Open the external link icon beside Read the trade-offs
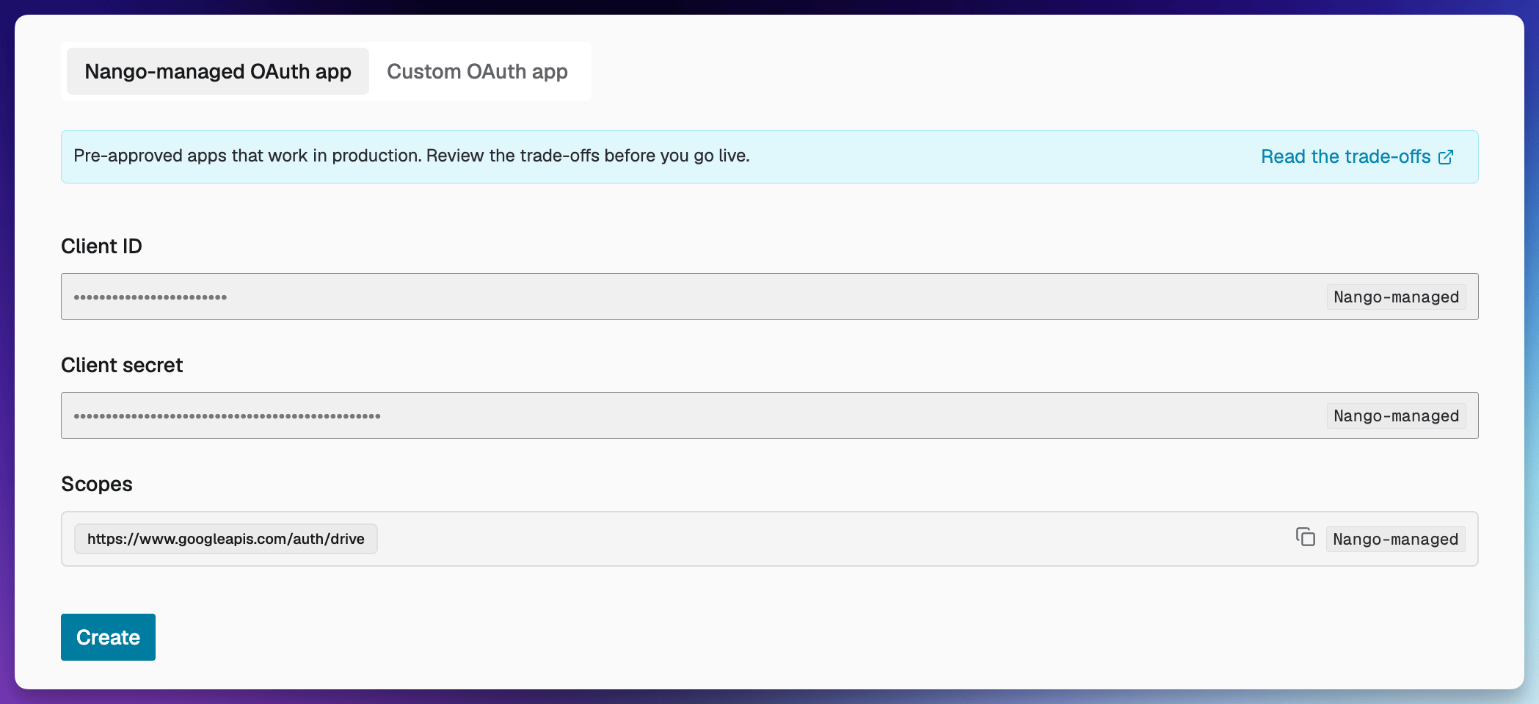1539x704 pixels. 1446,157
